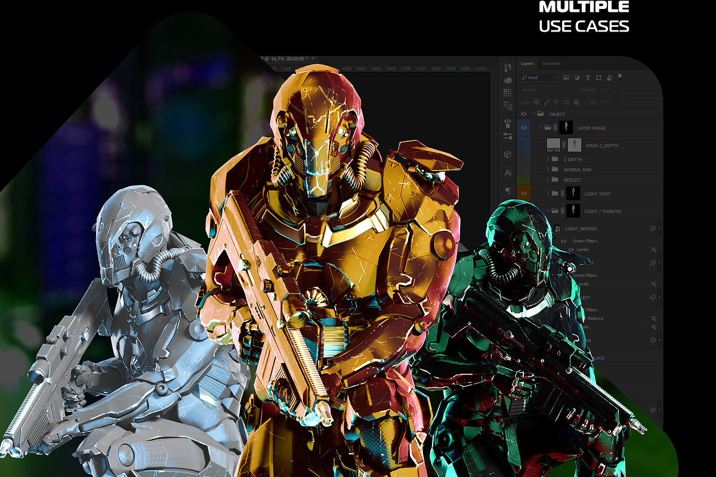Select the LIGHT_BEHIND layer name
This screenshot has width=716, height=477.
pyautogui.click(x=581, y=228)
